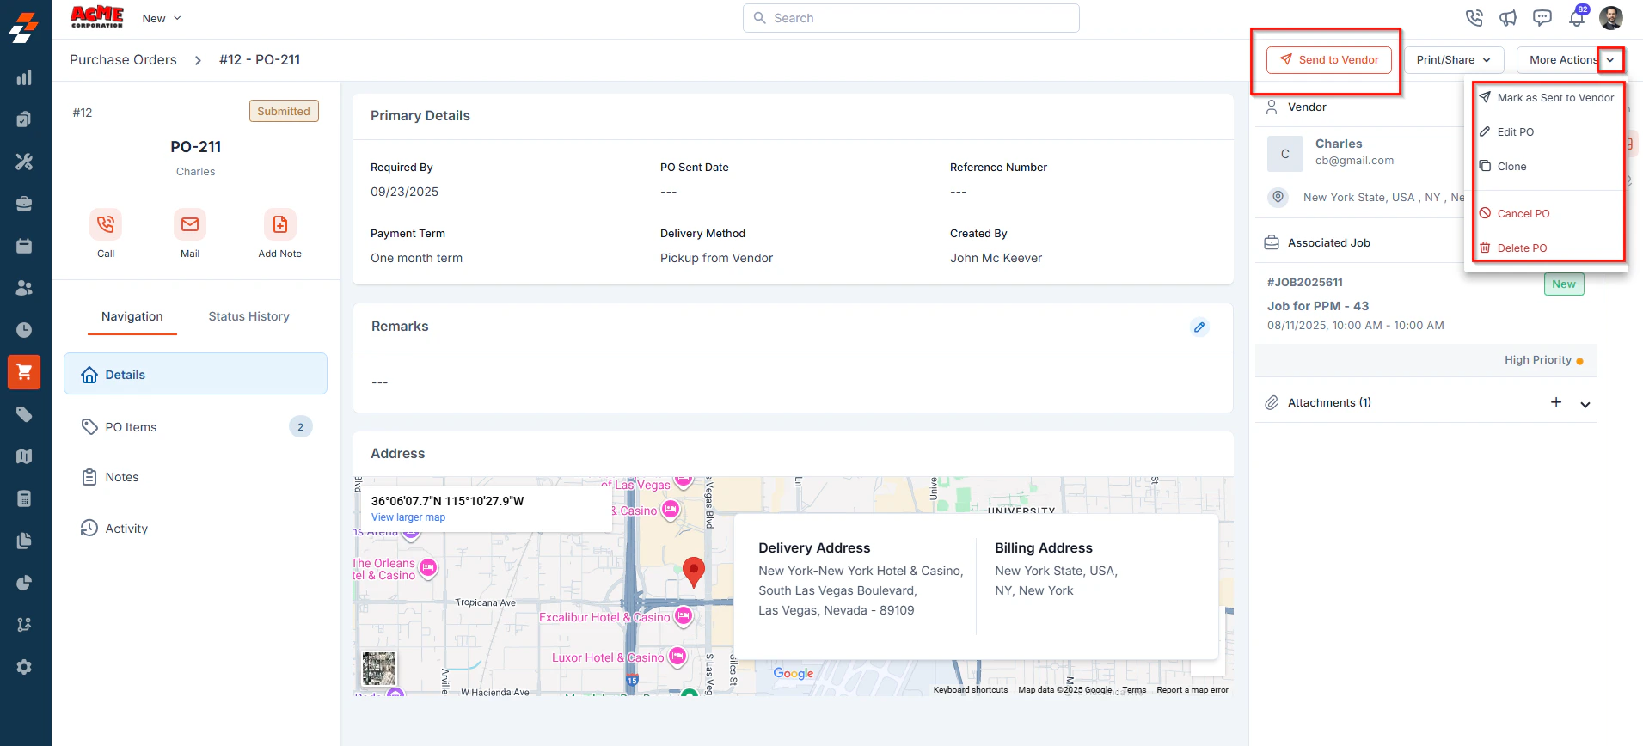
Task: Open the megaphone announcements icon
Action: click(1508, 18)
